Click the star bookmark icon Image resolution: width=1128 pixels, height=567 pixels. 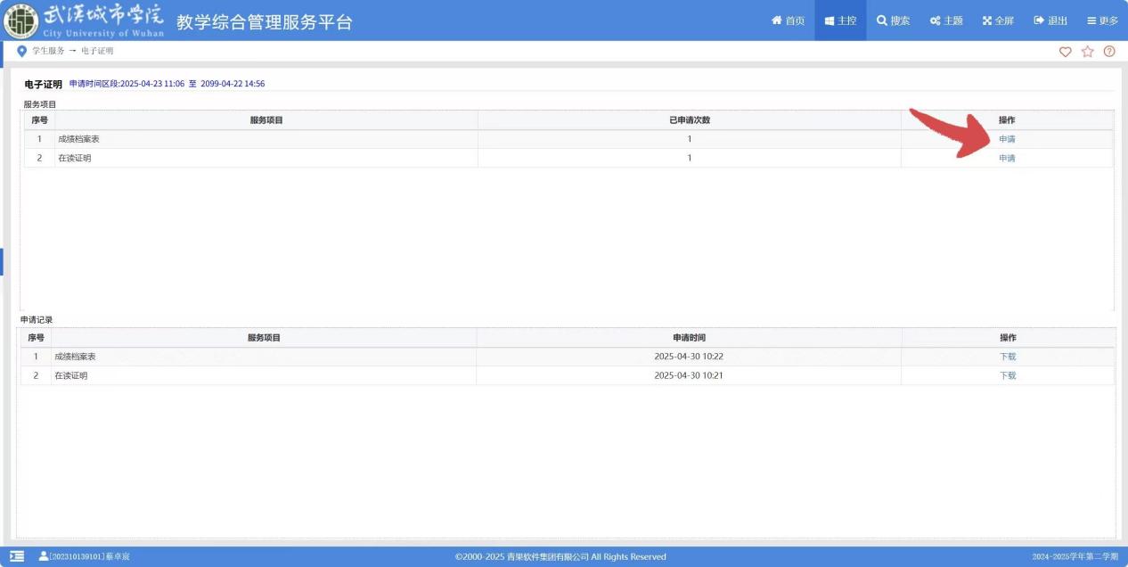tap(1087, 52)
